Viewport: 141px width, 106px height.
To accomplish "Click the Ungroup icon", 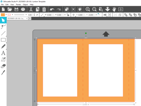I will [x=120, y=15].
